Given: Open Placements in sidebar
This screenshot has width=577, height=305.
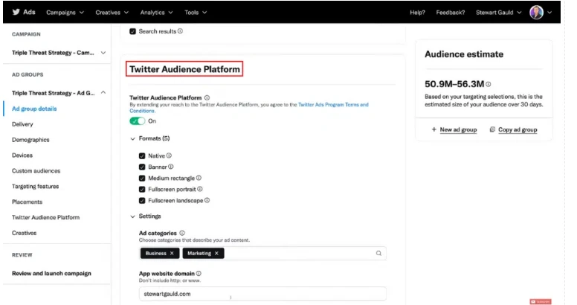Looking at the screenshot, I should tap(28, 202).
